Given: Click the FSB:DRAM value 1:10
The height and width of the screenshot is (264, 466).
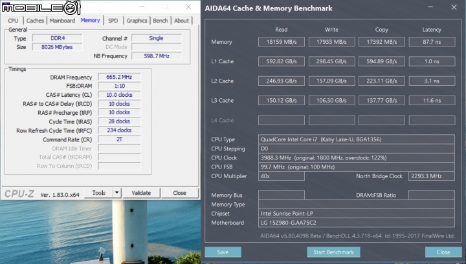Looking at the screenshot, I should click(x=119, y=86).
